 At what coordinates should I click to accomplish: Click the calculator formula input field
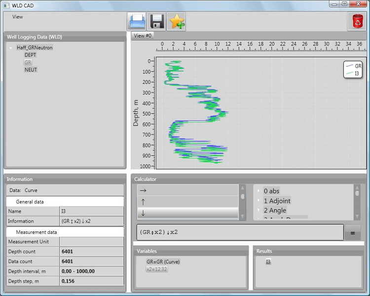click(x=240, y=232)
